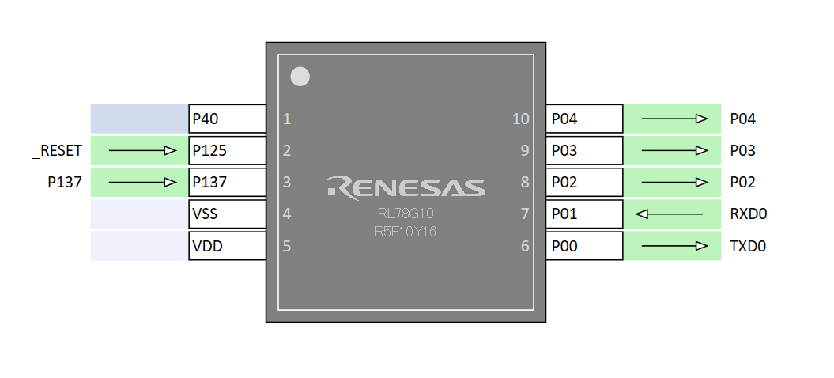Click the P04 output direction arrow

click(675, 119)
